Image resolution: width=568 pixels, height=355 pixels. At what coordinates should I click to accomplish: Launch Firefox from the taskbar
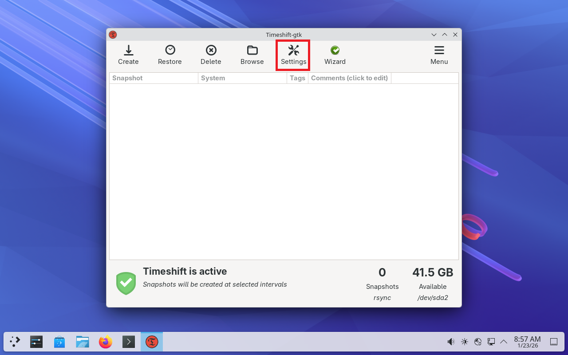(x=106, y=342)
